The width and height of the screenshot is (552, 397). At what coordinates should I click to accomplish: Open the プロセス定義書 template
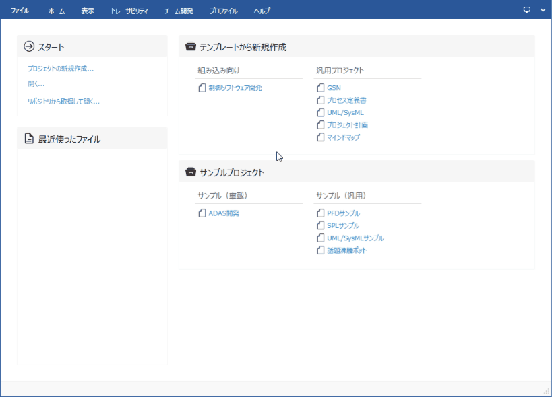346,100
